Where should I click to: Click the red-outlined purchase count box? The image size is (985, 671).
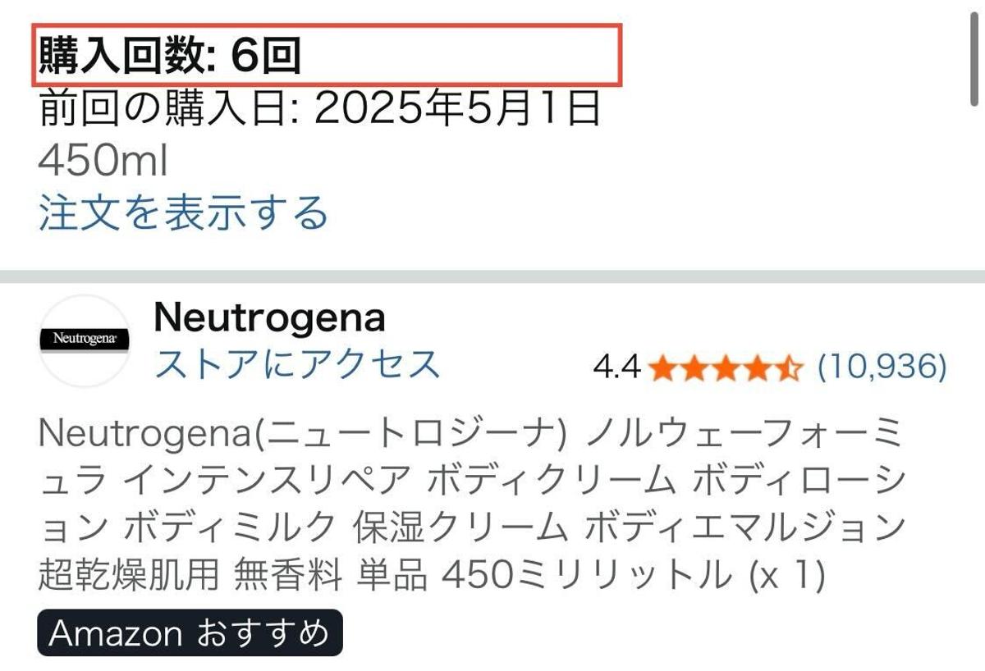(326, 55)
